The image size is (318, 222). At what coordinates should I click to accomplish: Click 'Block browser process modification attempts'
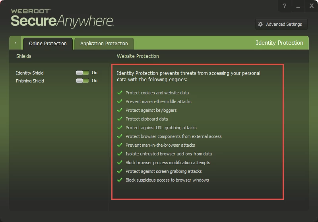coord(168,163)
